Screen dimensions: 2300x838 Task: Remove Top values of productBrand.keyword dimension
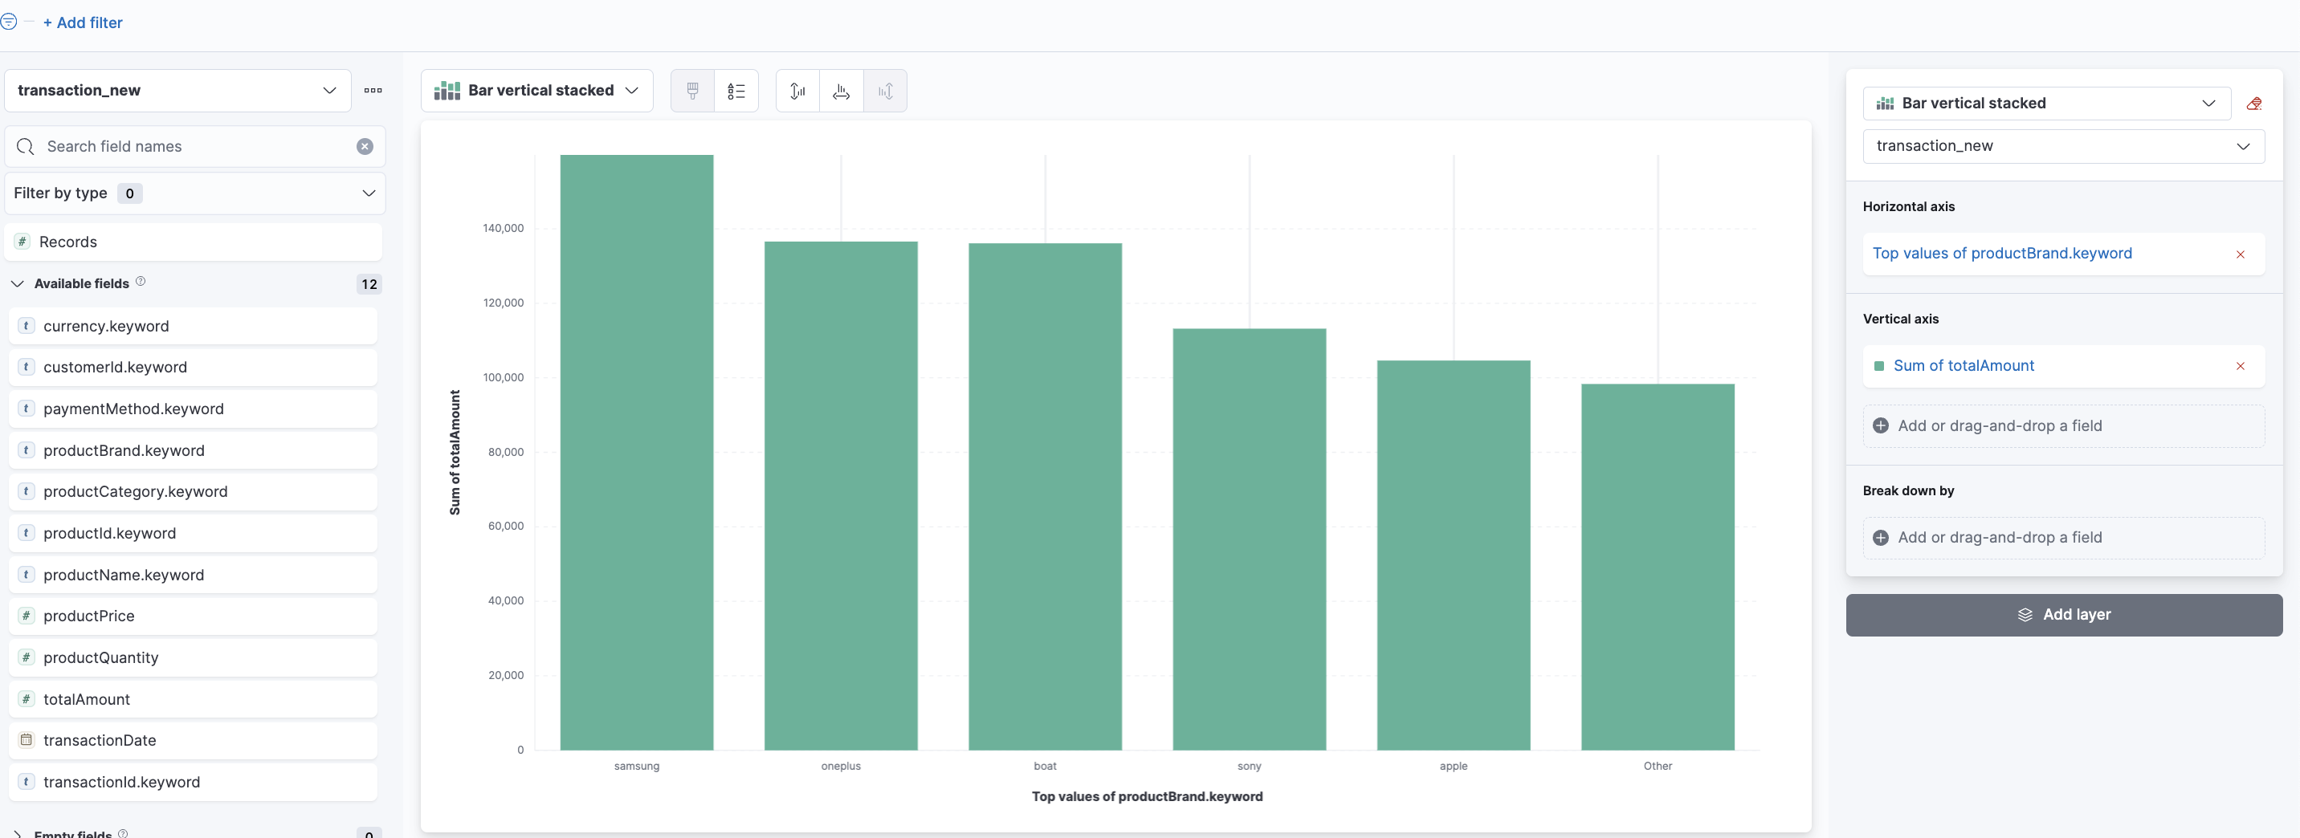(2241, 254)
